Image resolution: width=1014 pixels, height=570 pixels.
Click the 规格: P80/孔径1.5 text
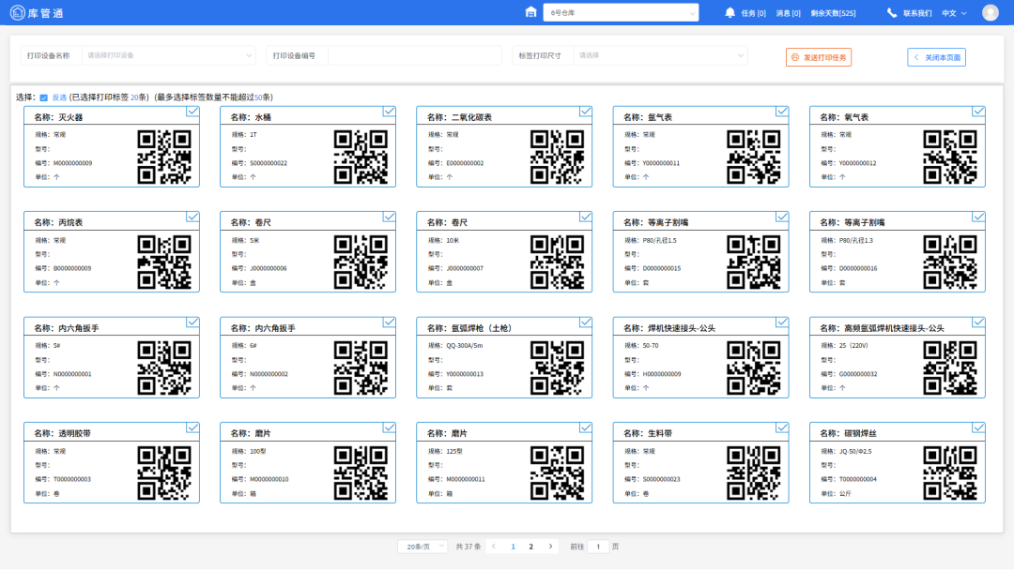pyautogui.click(x=651, y=241)
